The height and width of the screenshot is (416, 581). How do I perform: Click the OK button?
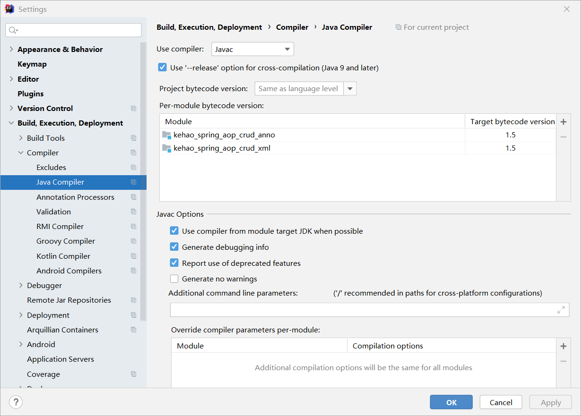[451, 402]
